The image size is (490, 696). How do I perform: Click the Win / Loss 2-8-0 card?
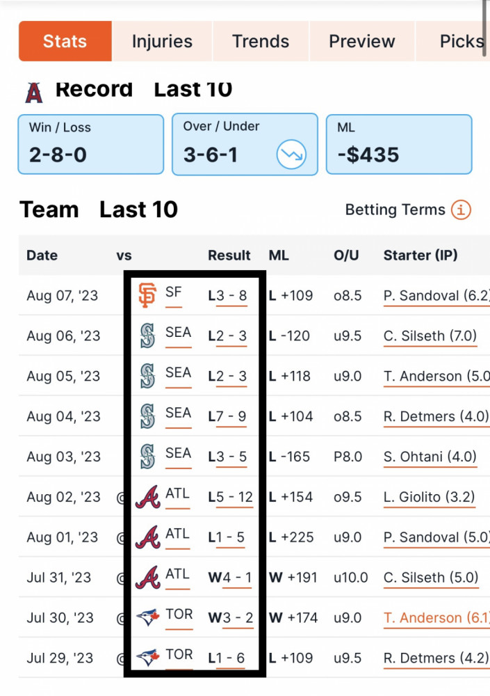[91, 144]
